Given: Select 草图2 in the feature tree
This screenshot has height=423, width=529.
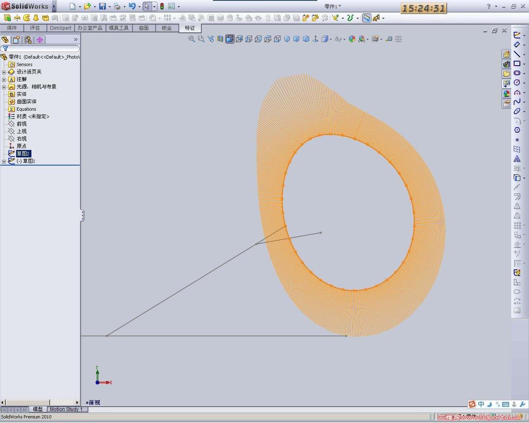Looking at the screenshot, I should (x=23, y=154).
